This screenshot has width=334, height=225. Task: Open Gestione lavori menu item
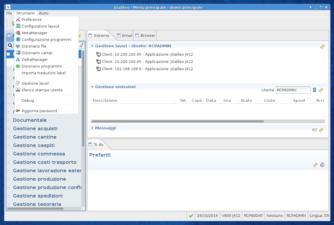[x=46, y=83]
